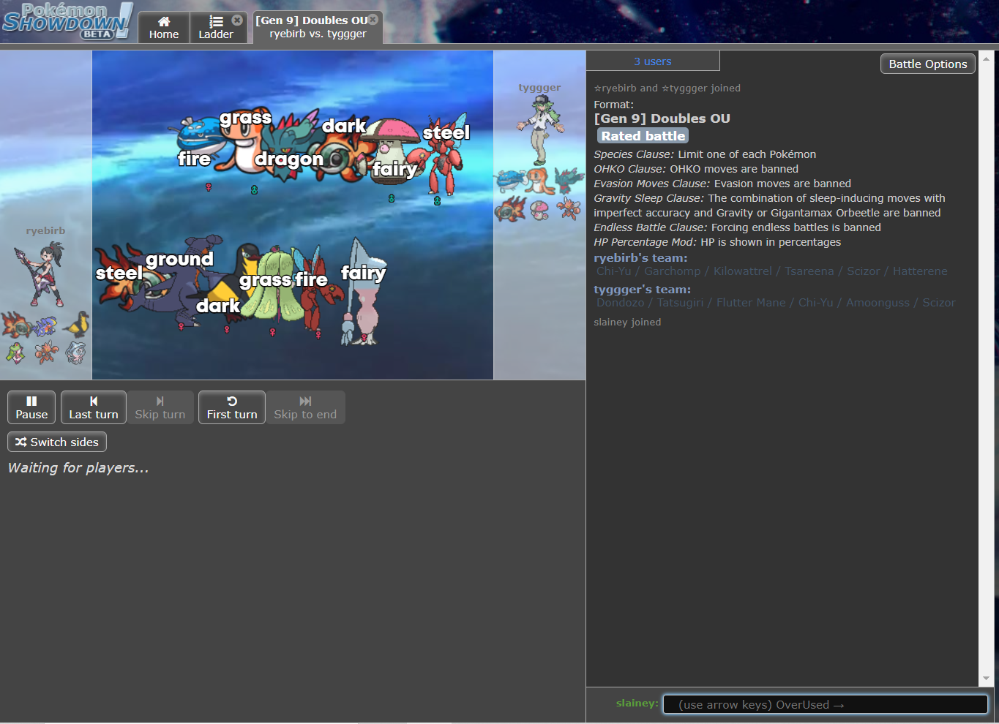Click Hatterene in ryebirb's team list
Viewport: 999px width, 724px height.
920,271
